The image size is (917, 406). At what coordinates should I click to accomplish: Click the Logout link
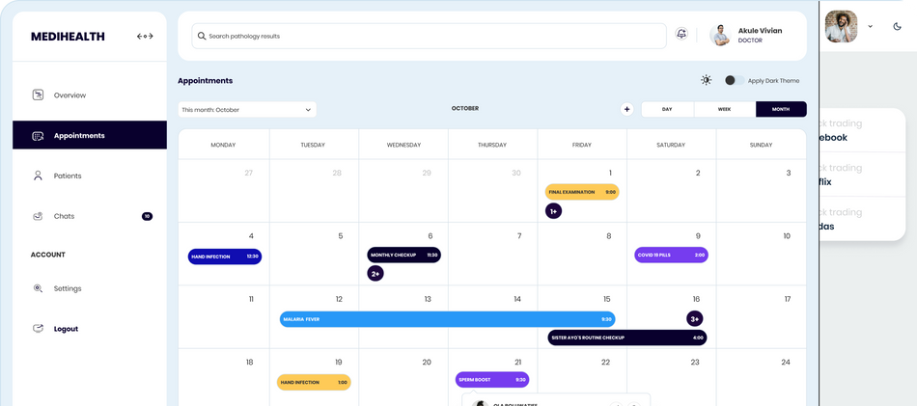point(66,329)
